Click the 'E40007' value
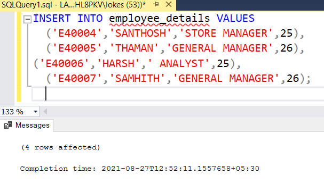Screen dimensions: 324x192 coord(77,78)
